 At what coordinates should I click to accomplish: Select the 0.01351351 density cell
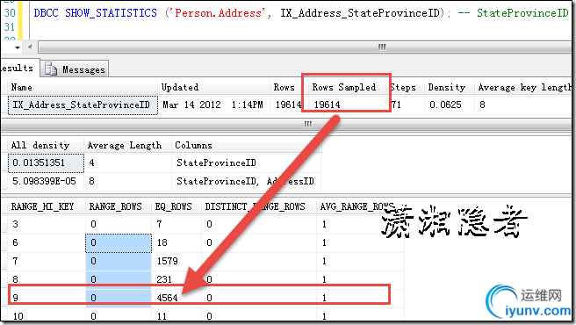point(46,162)
